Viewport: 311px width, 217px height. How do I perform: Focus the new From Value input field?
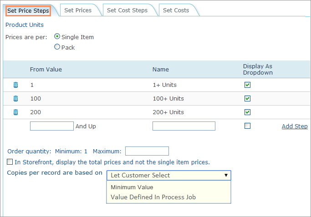[x=52, y=126]
